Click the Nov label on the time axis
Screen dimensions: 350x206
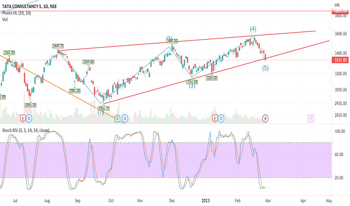(x=140, y=201)
